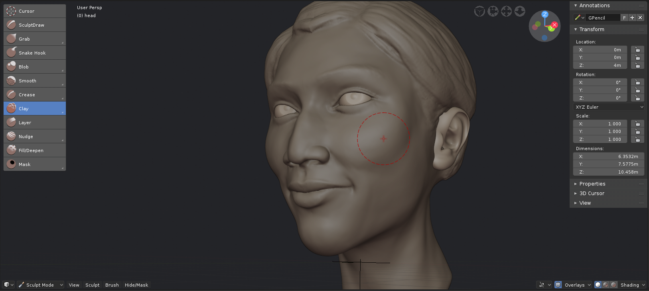
Task: Switch to the Layer brush
Action: [35, 123]
